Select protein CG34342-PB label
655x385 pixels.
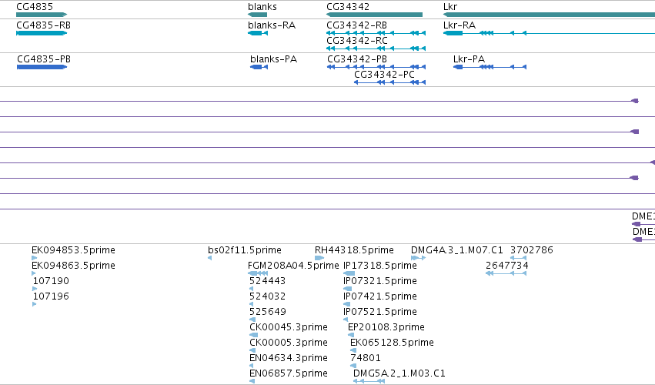(357, 59)
